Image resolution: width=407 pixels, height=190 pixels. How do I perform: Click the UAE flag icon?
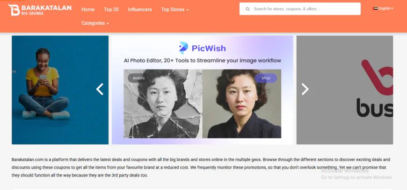click(x=375, y=8)
